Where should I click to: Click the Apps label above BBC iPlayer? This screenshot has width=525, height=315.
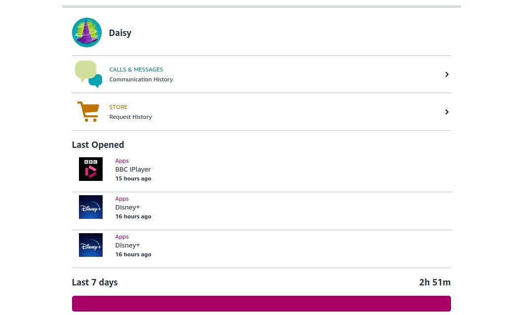pyautogui.click(x=122, y=161)
